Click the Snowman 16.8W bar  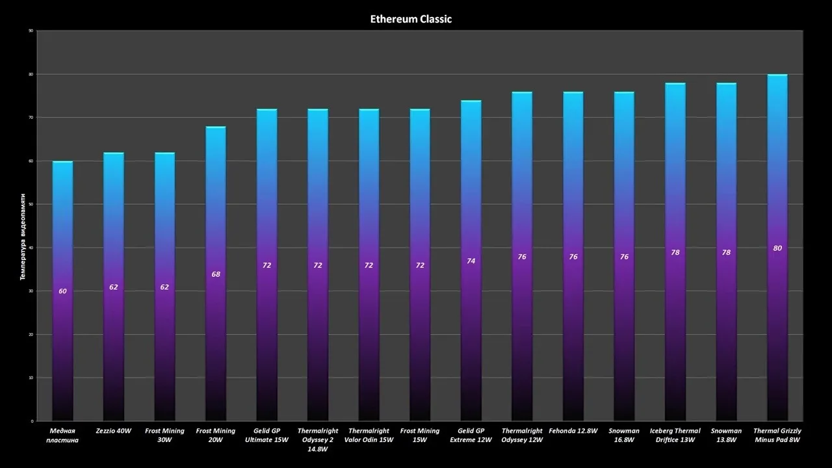(624, 256)
